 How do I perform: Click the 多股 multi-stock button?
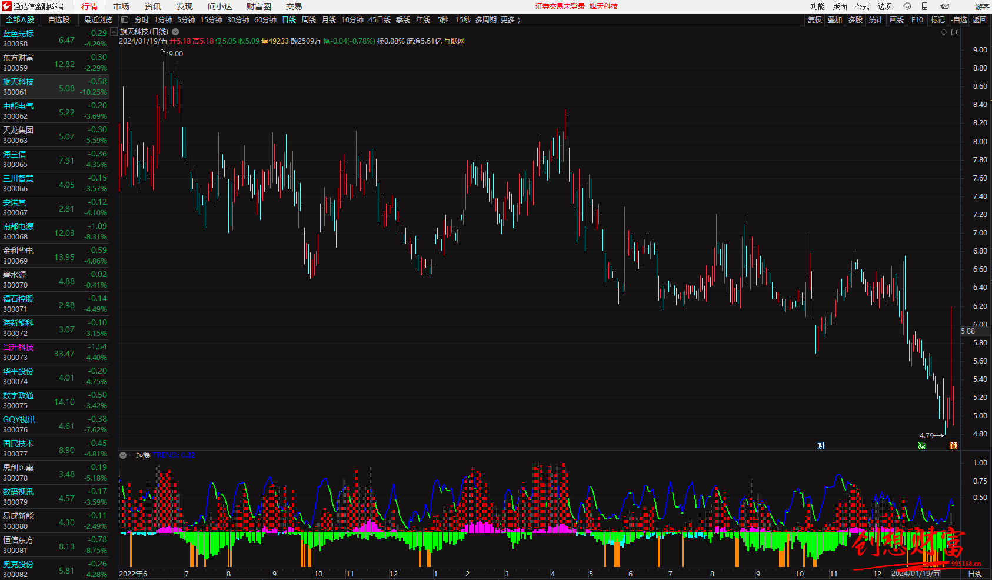tap(855, 20)
